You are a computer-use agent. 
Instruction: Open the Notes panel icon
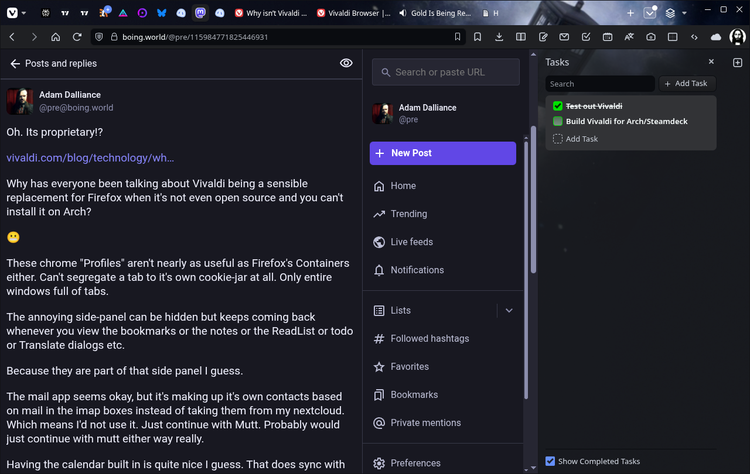point(543,37)
